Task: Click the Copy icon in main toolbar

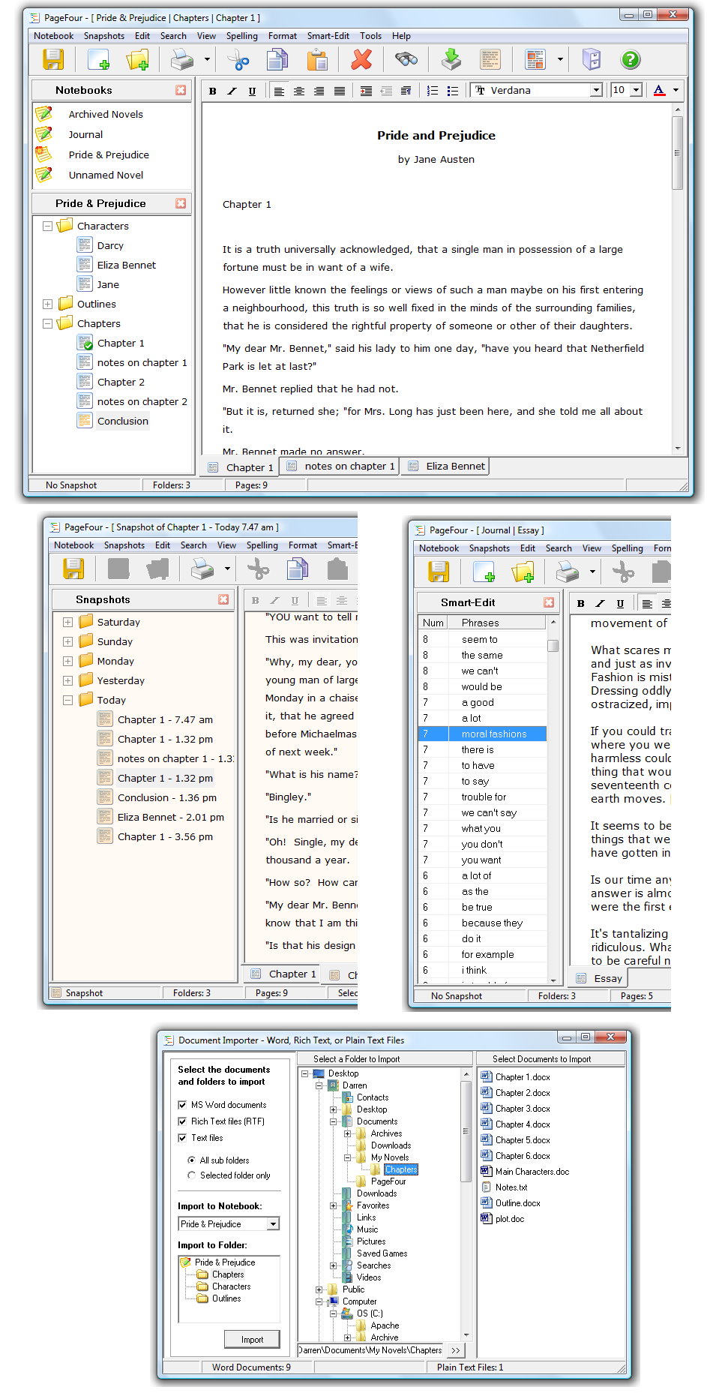Action: click(277, 59)
